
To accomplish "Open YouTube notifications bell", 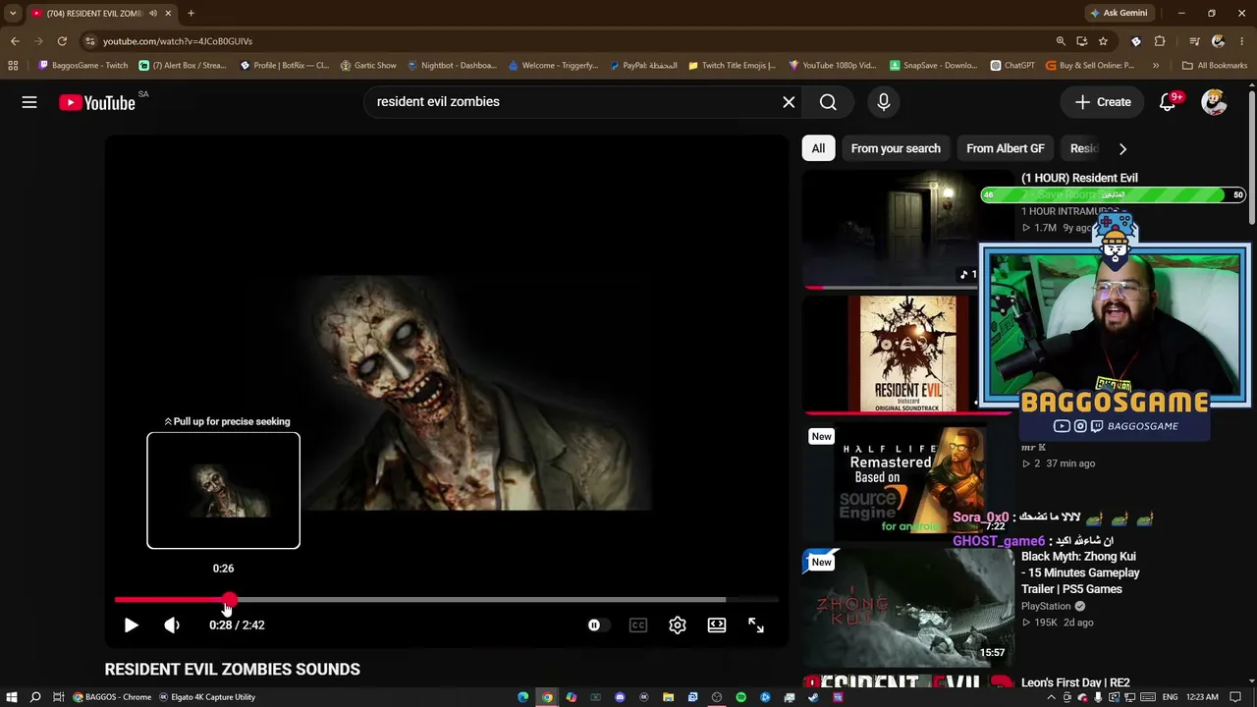I will (x=1168, y=102).
